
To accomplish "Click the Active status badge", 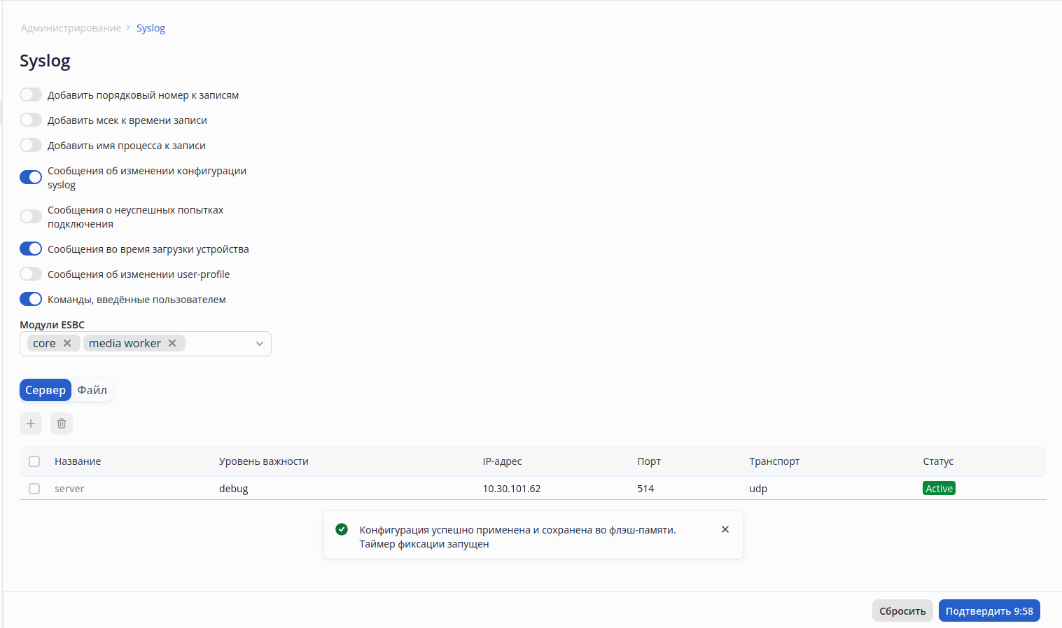I will pyautogui.click(x=939, y=489).
